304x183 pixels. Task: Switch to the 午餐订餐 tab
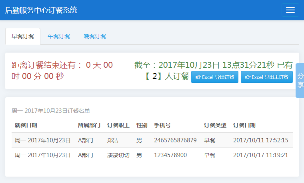[59, 36]
